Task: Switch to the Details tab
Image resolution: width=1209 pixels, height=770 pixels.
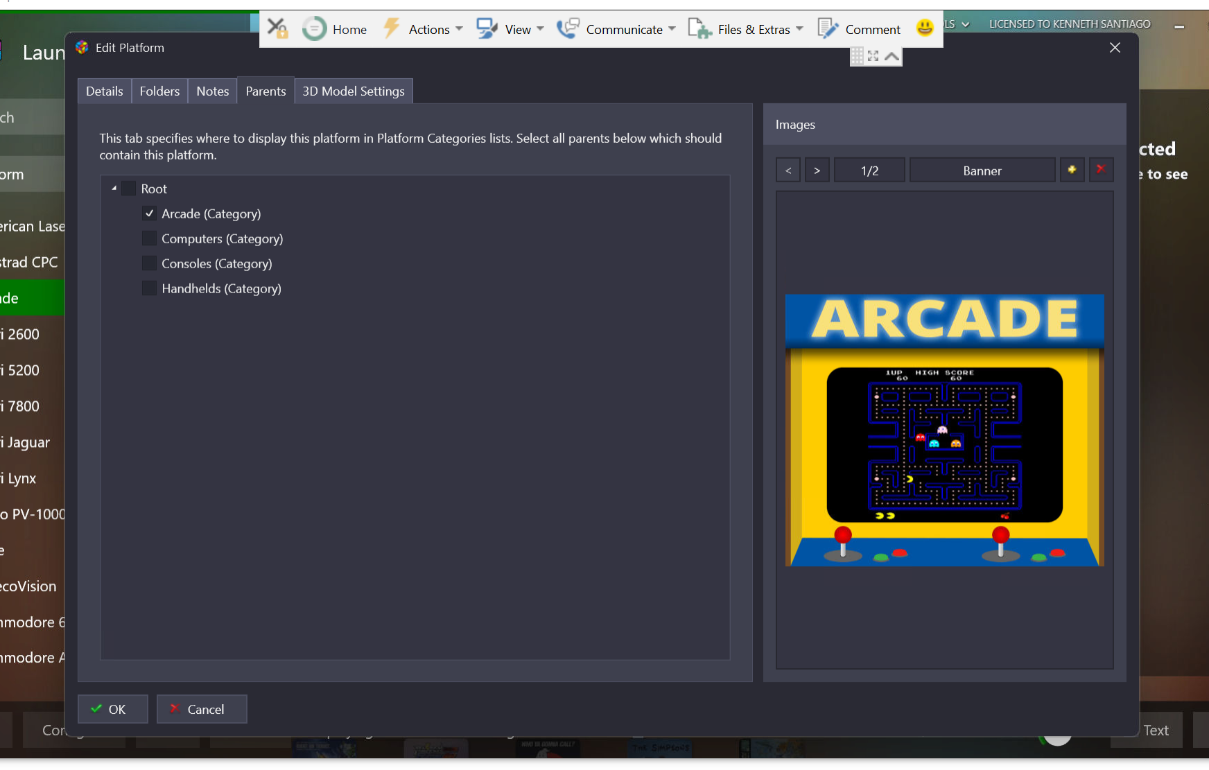Action: click(105, 91)
